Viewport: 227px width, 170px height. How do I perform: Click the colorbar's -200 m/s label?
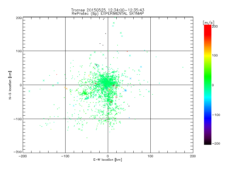click(216, 143)
